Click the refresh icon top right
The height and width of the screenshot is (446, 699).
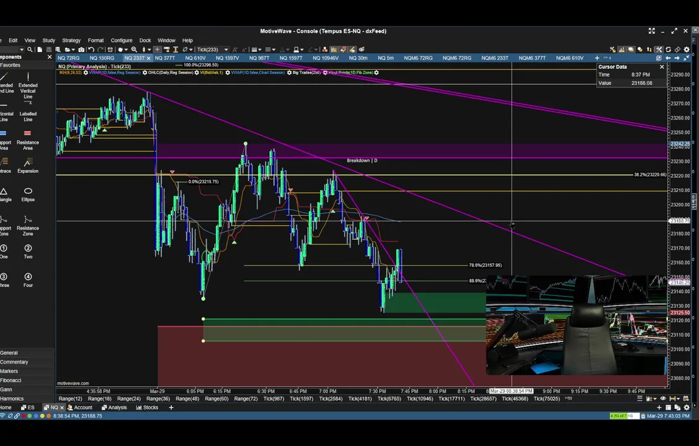[668, 50]
